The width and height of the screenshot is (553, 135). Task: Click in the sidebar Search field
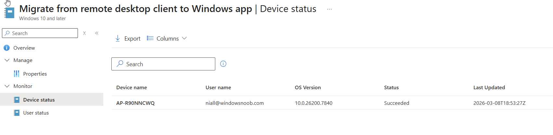coord(42,33)
